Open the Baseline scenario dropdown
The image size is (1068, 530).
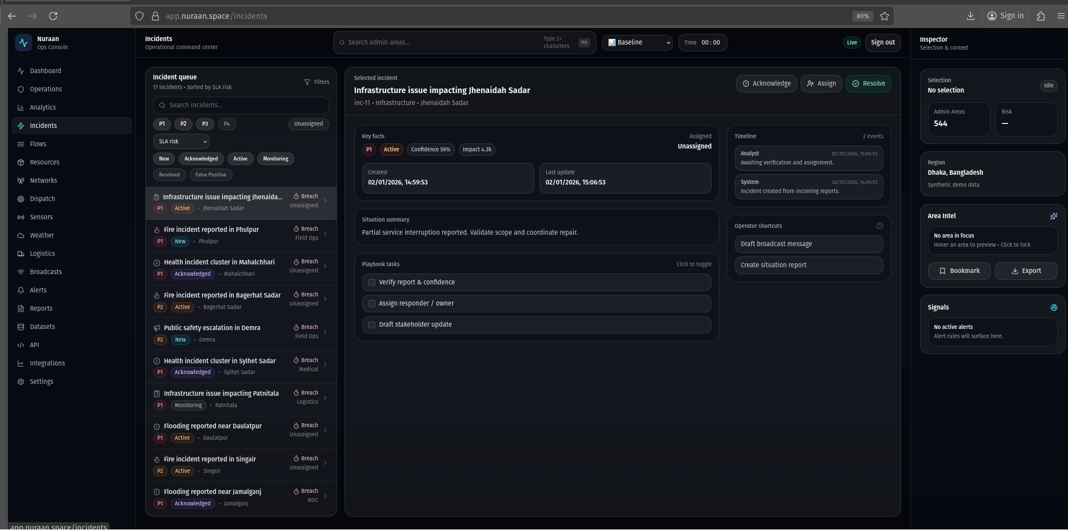click(637, 43)
